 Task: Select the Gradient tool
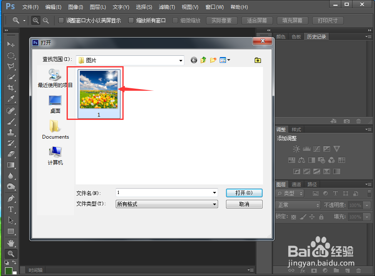(11, 165)
